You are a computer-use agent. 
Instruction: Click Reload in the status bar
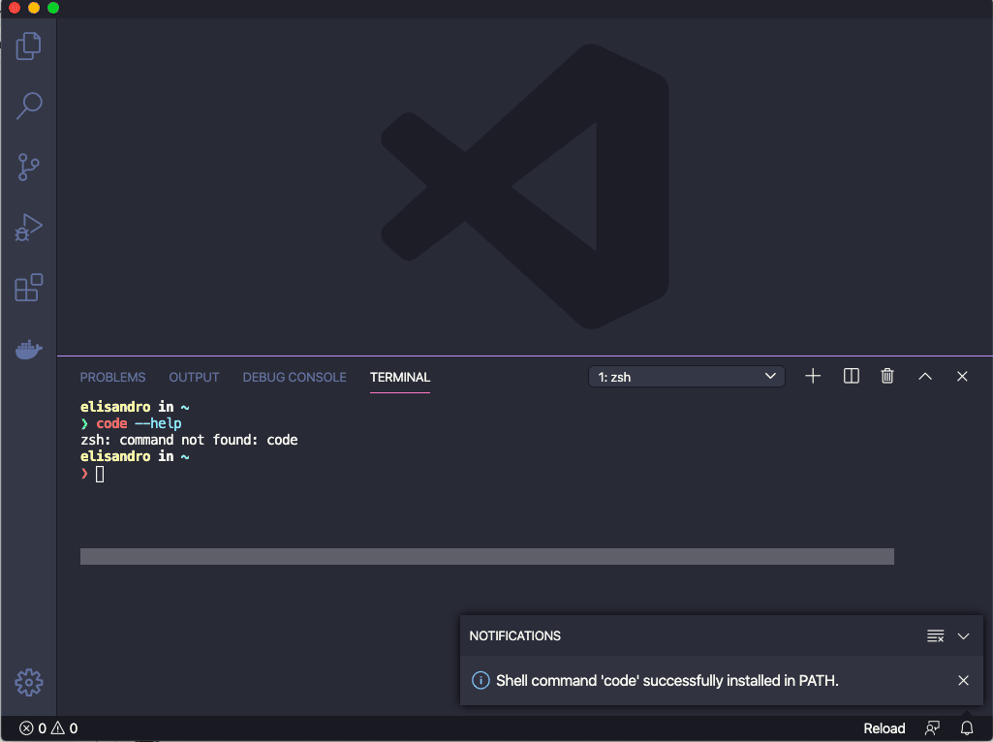tap(884, 728)
